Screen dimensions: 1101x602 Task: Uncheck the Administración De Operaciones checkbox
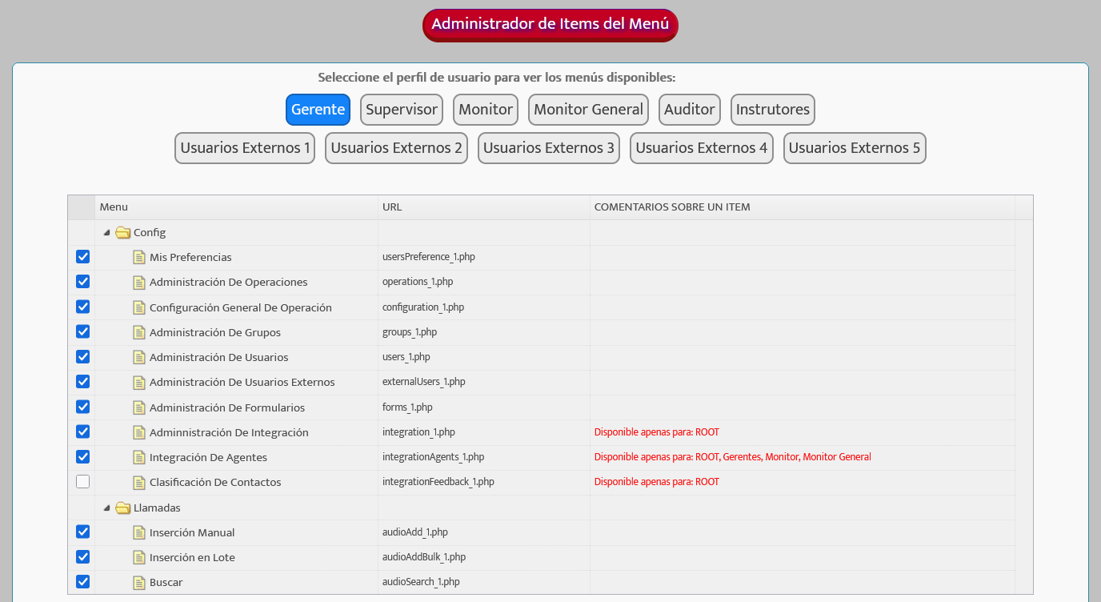82,282
